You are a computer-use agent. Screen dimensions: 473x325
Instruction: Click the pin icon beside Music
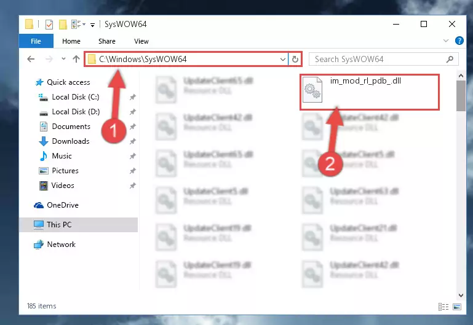pos(132,156)
